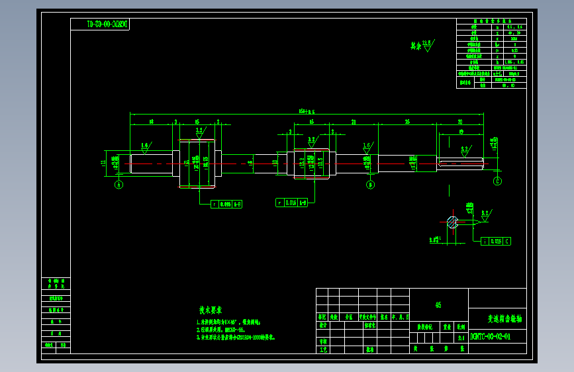574x372 pixels.
Task: Select the "3.2" roughness symbol above the large gear
Action: click(x=201, y=132)
